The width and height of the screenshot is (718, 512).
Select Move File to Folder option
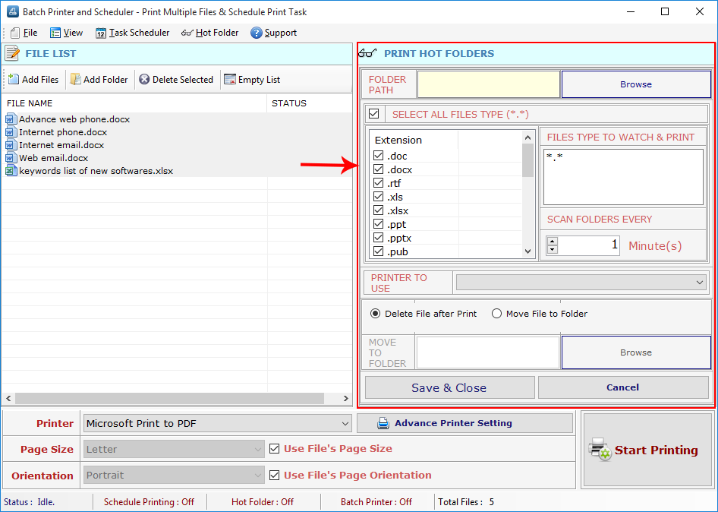pyautogui.click(x=497, y=314)
